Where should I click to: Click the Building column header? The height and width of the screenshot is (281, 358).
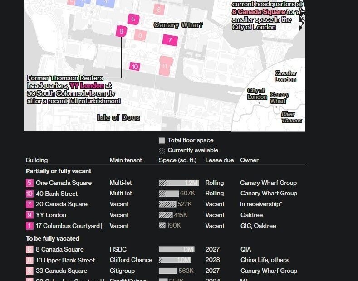coord(37,160)
